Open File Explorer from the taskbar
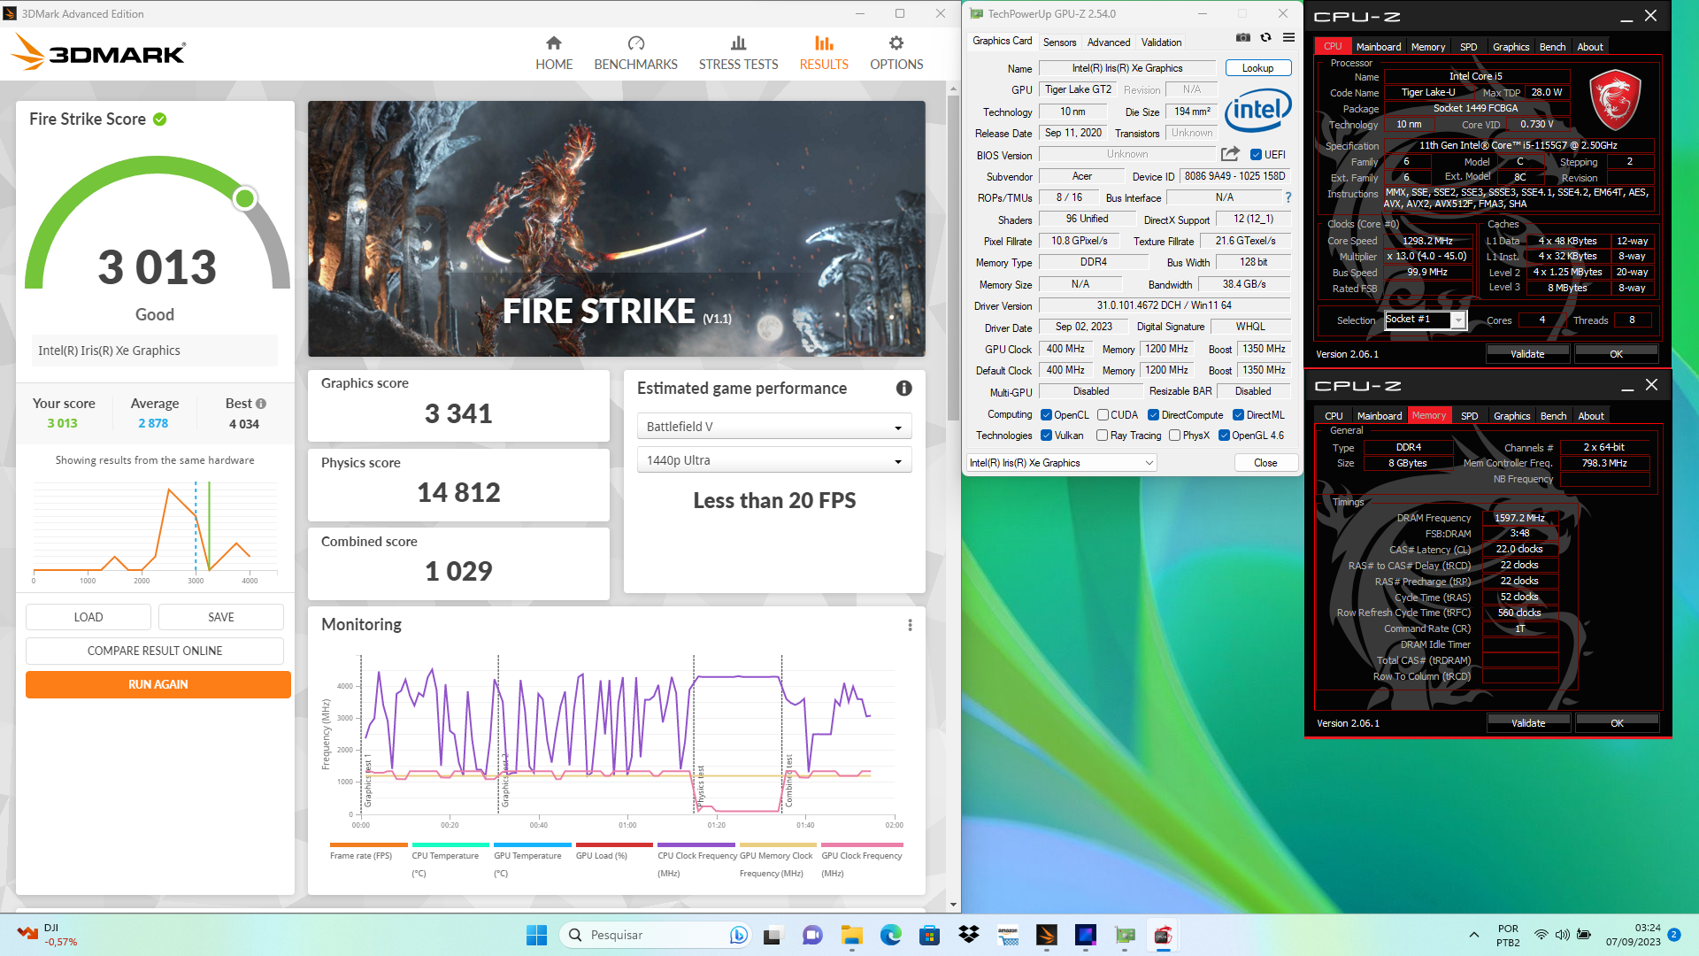1699x956 pixels. 851,935
